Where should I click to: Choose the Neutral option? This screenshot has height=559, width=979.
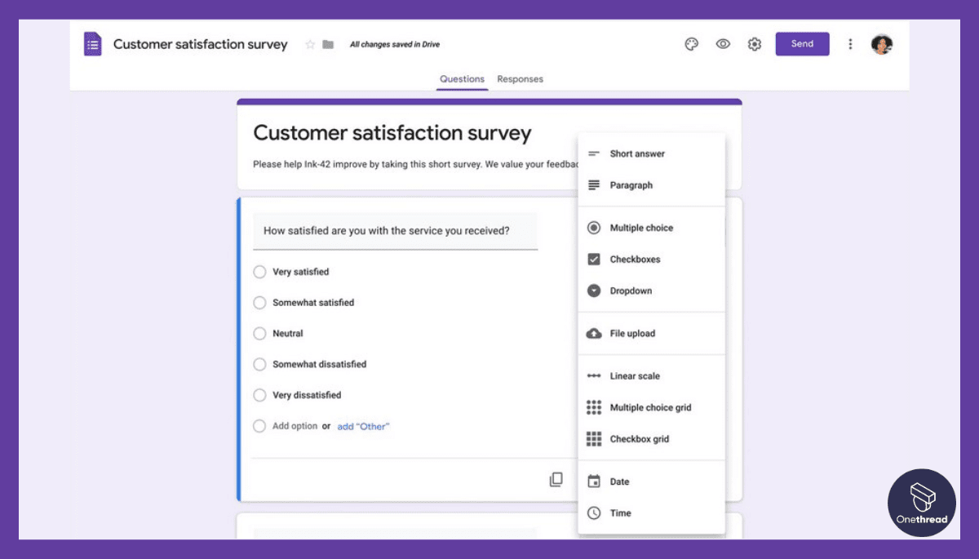[259, 333]
